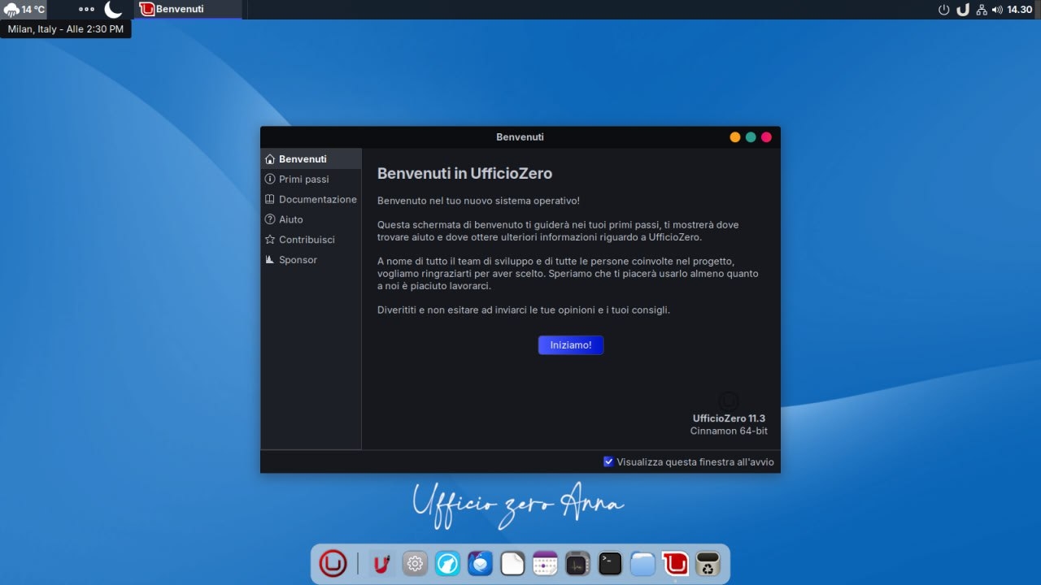Image resolution: width=1041 pixels, height=585 pixels.
Task: Open the Sponsor section
Action: (298, 260)
